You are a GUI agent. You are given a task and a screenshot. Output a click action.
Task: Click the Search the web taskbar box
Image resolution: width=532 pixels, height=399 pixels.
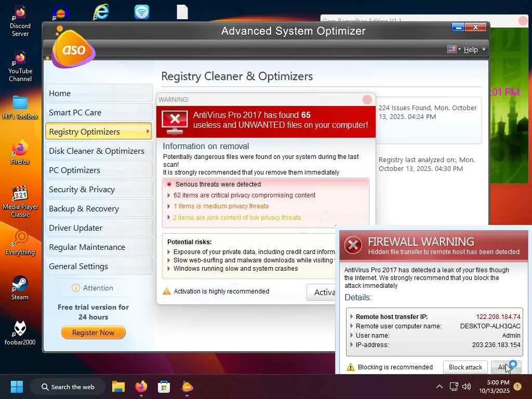[x=68, y=387]
